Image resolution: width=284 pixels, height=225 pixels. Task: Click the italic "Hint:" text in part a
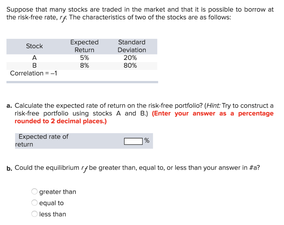[213, 105]
